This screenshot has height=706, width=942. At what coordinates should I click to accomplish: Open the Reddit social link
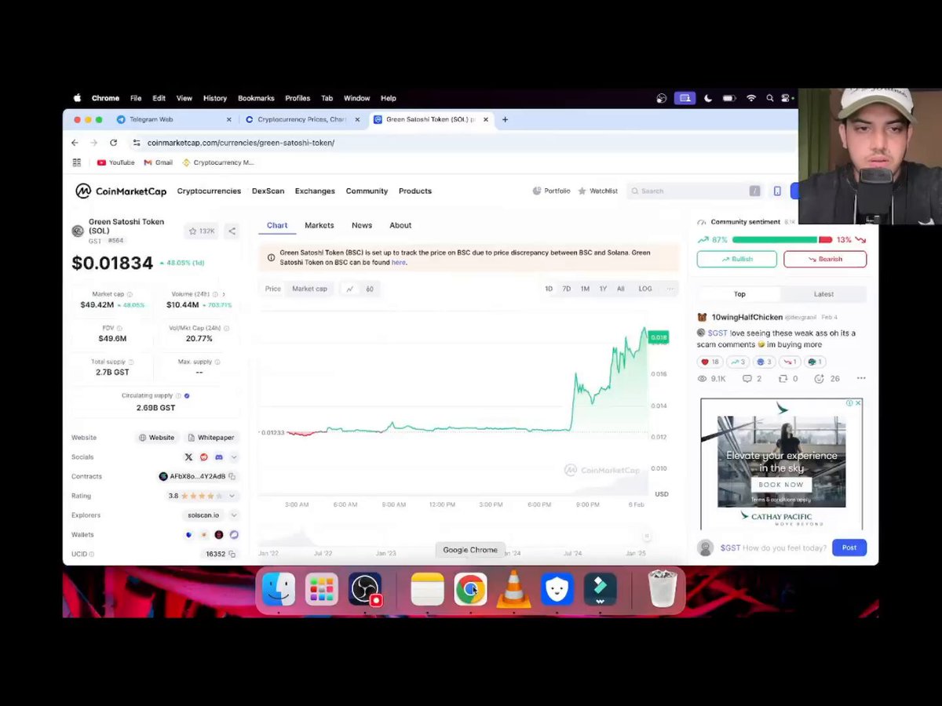pyautogui.click(x=204, y=457)
